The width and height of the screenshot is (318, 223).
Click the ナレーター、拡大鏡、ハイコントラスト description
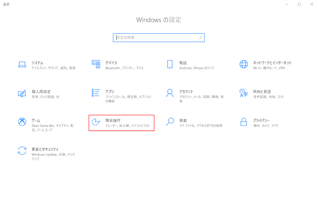pos(128,126)
